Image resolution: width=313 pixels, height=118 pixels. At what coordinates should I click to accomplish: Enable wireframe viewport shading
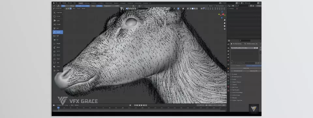coord(191,8)
